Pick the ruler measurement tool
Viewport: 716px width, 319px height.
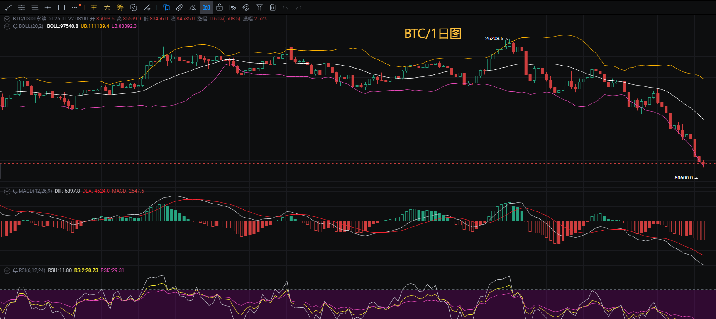(x=180, y=7)
